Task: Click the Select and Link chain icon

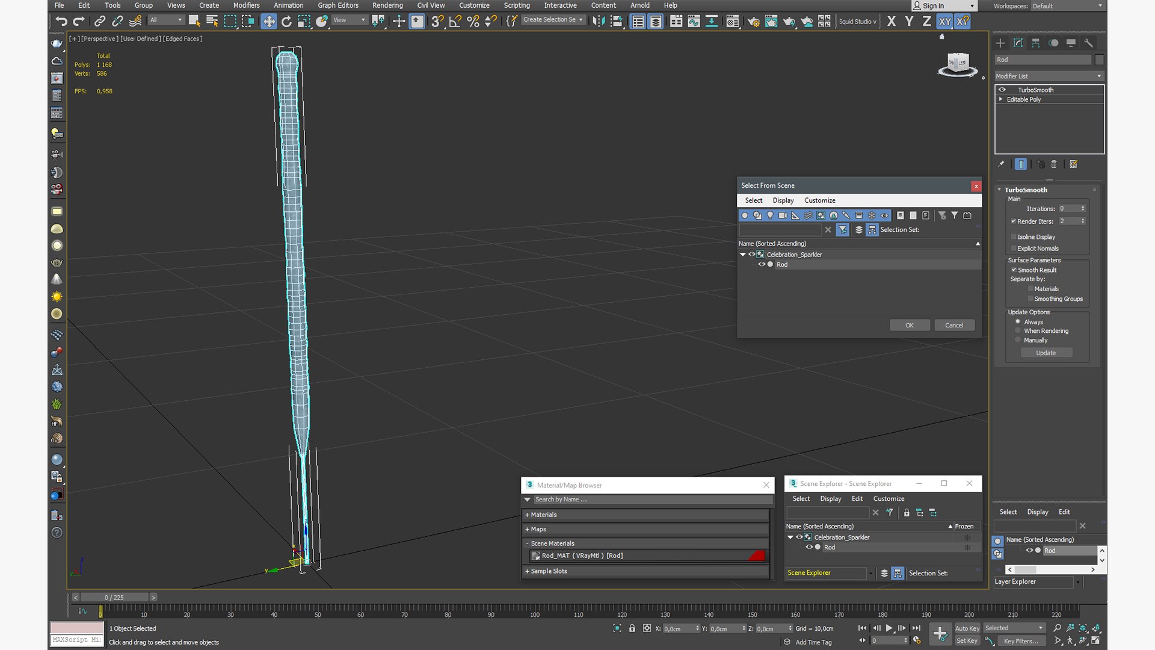Action: point(100,22)
